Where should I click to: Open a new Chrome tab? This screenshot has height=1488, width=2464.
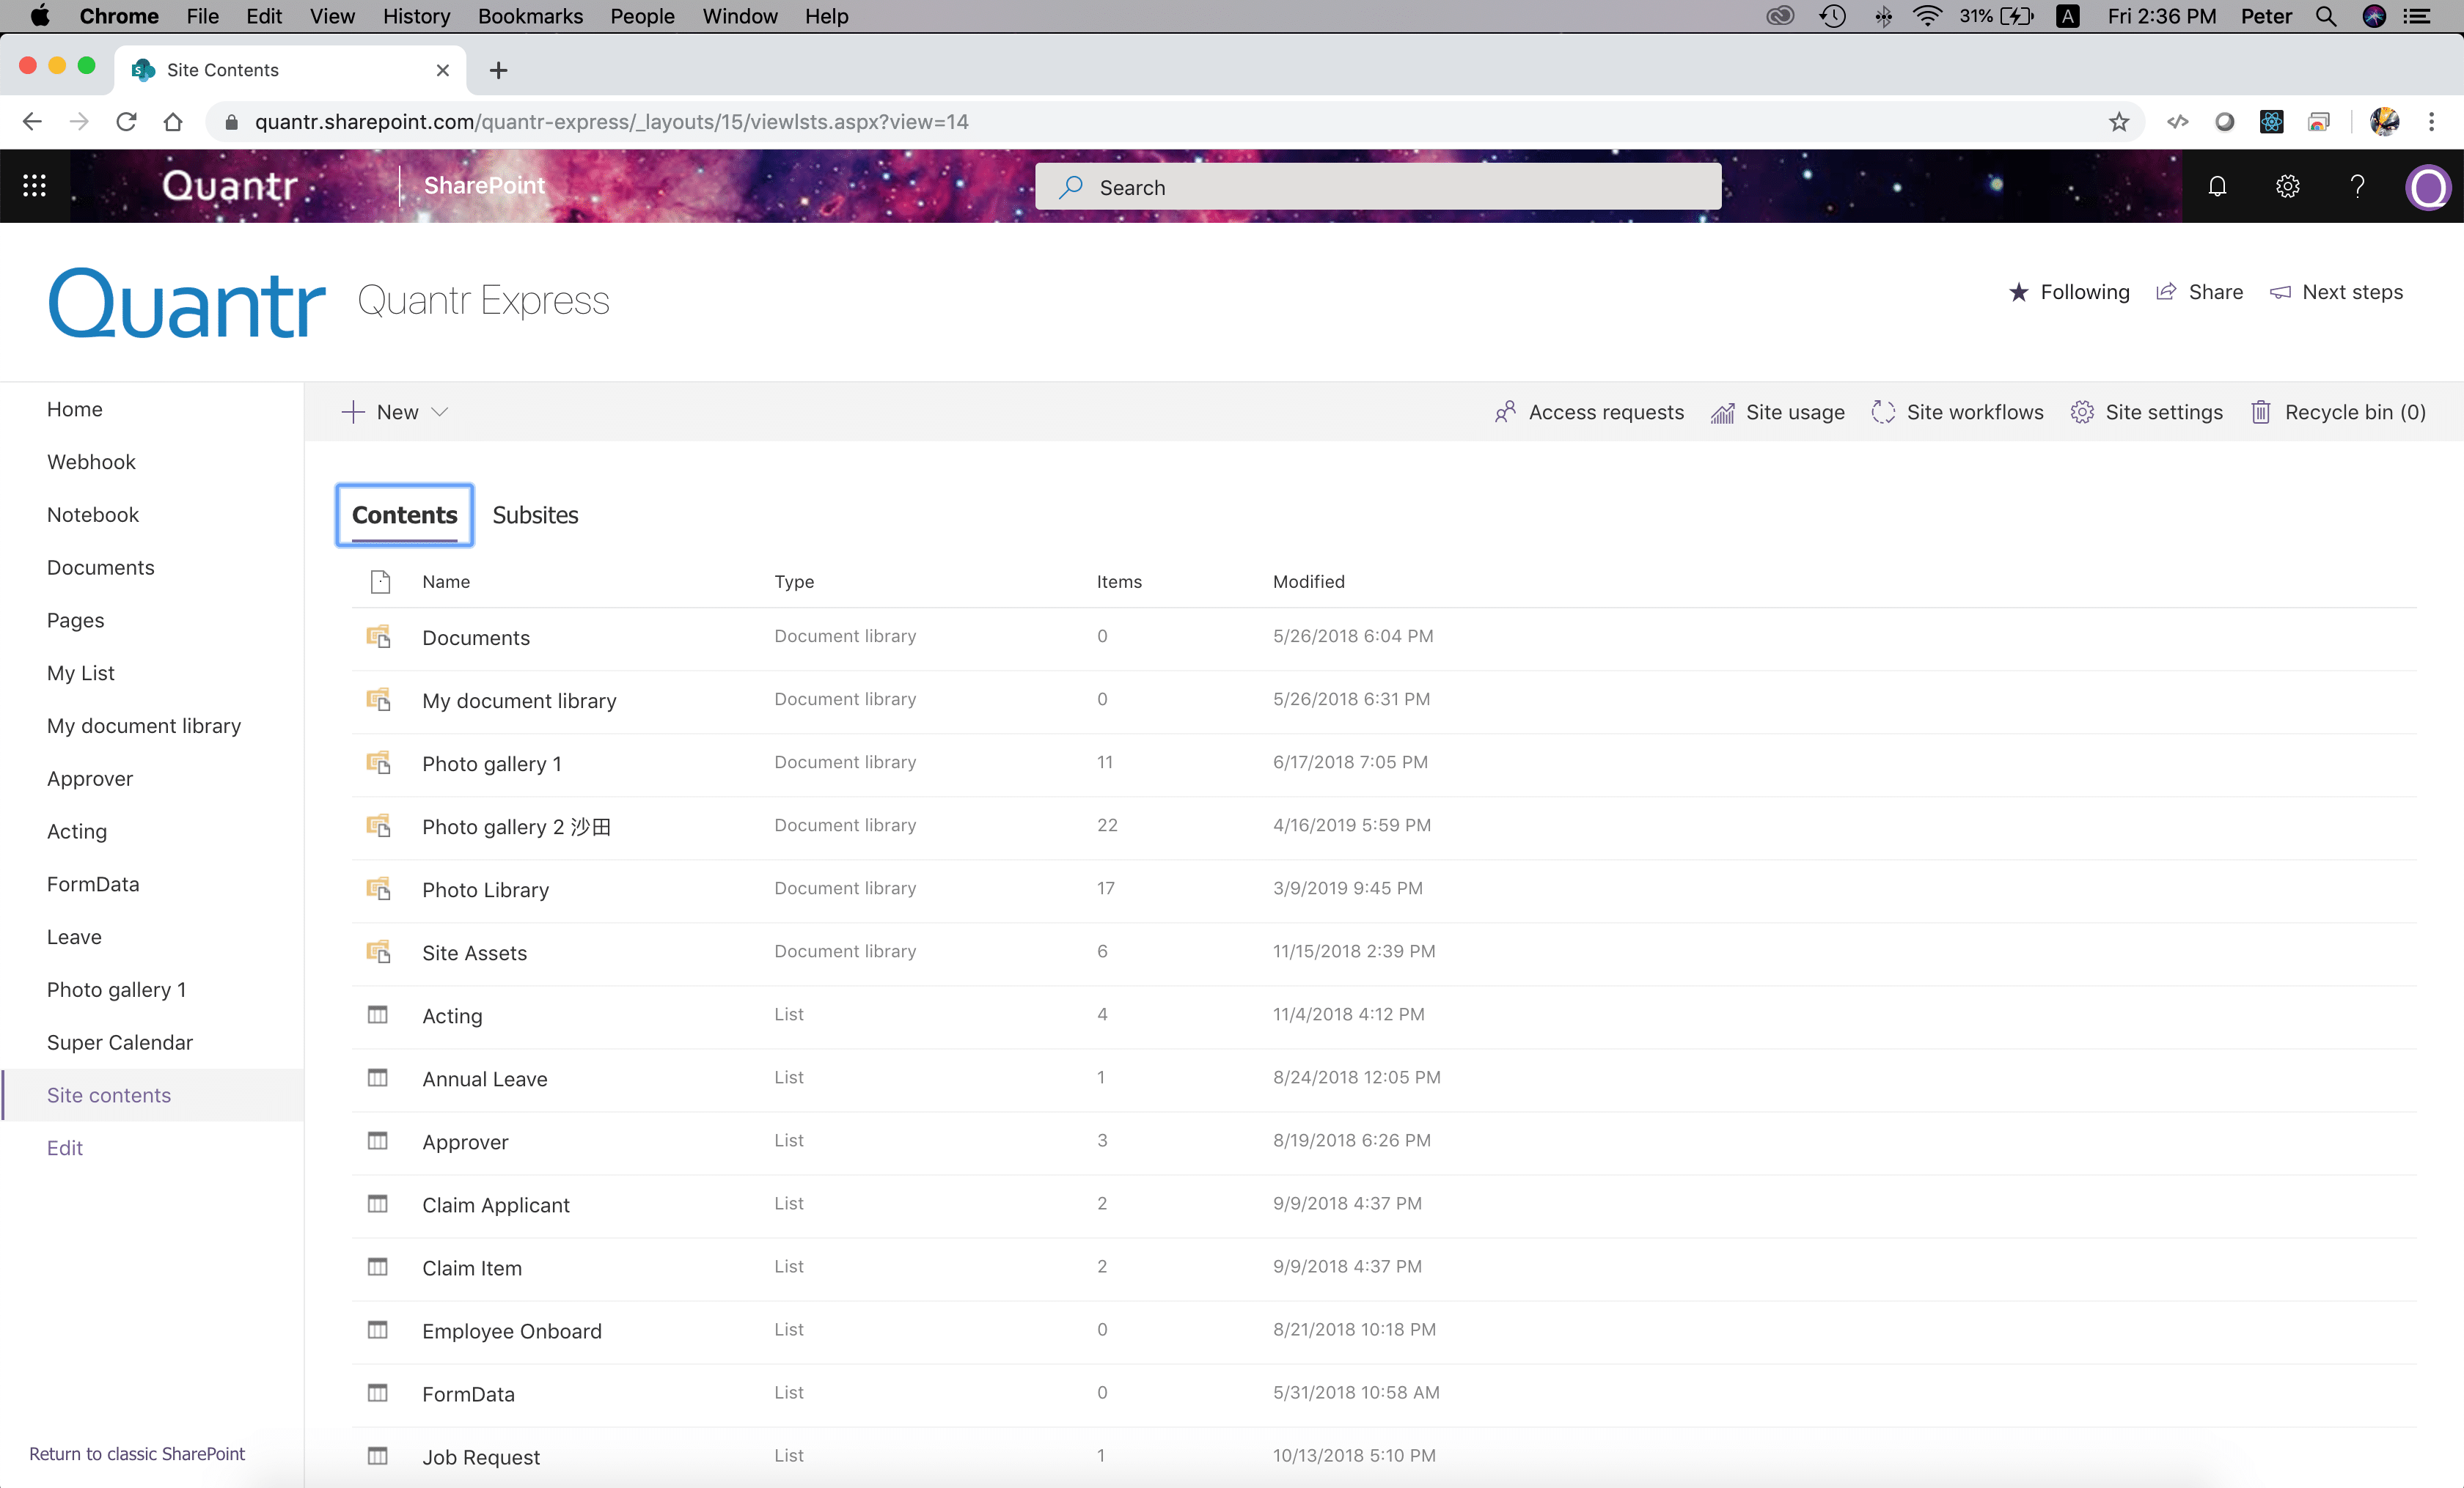(x=499, y=70)
